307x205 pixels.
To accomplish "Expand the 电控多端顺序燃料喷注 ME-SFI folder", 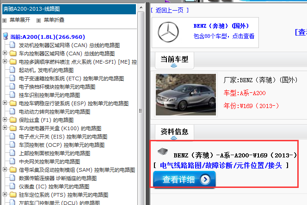I will tap(5, 61).
